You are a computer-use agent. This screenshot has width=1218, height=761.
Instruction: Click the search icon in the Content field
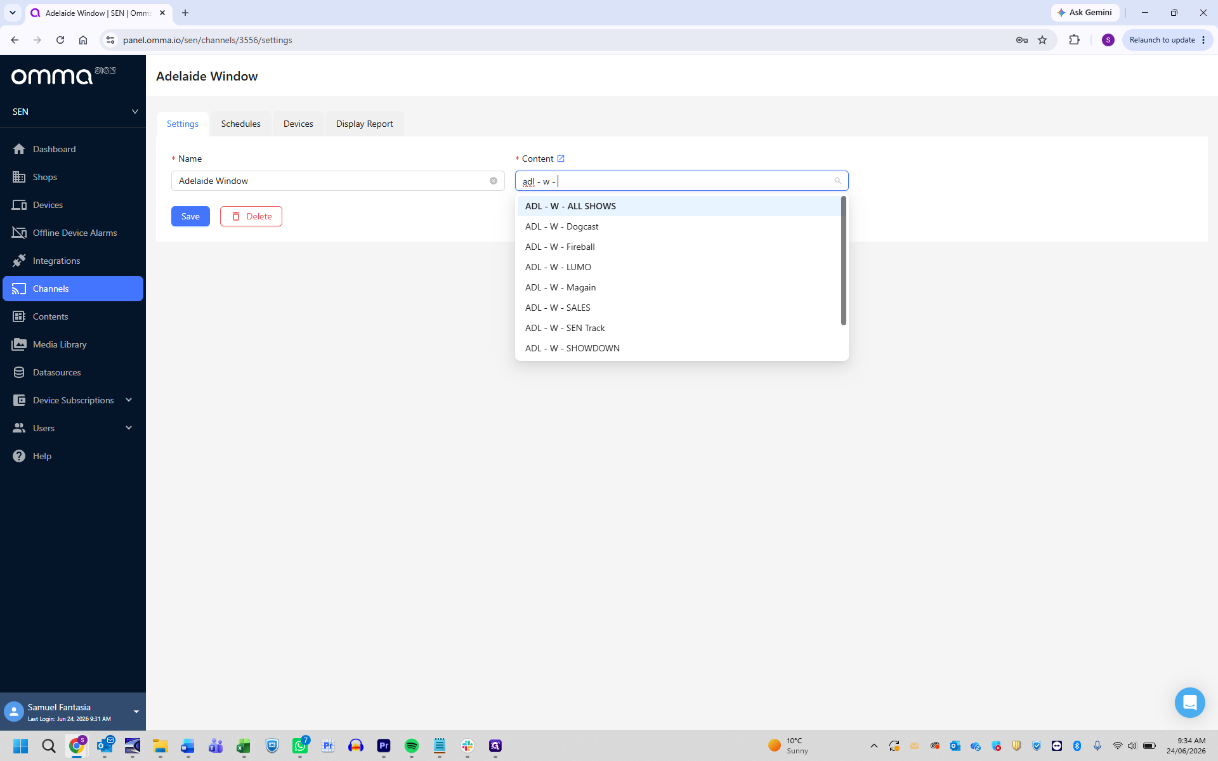tap(838, 181)
